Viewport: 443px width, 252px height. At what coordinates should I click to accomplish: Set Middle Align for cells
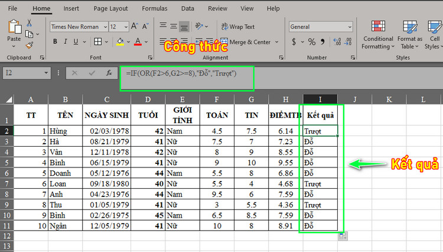tap(174, 26)
